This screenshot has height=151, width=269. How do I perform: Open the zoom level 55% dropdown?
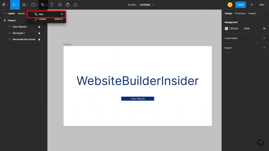tap(262, 4)
